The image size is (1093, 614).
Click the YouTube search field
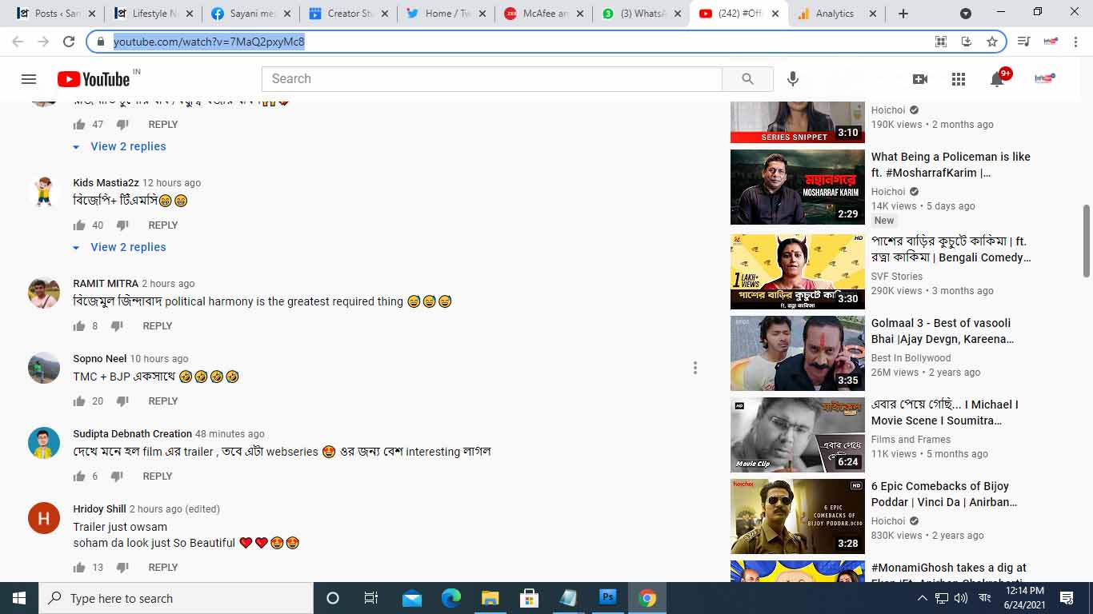point(492,79)
